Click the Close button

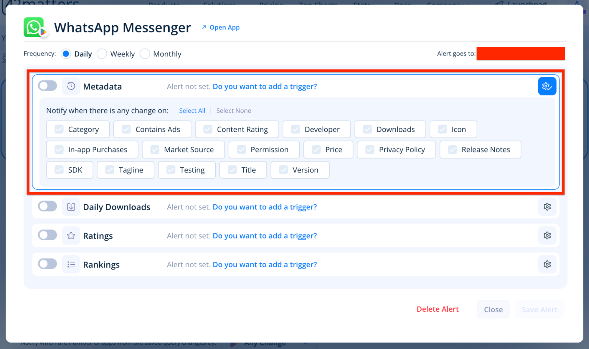pos(493,309)
